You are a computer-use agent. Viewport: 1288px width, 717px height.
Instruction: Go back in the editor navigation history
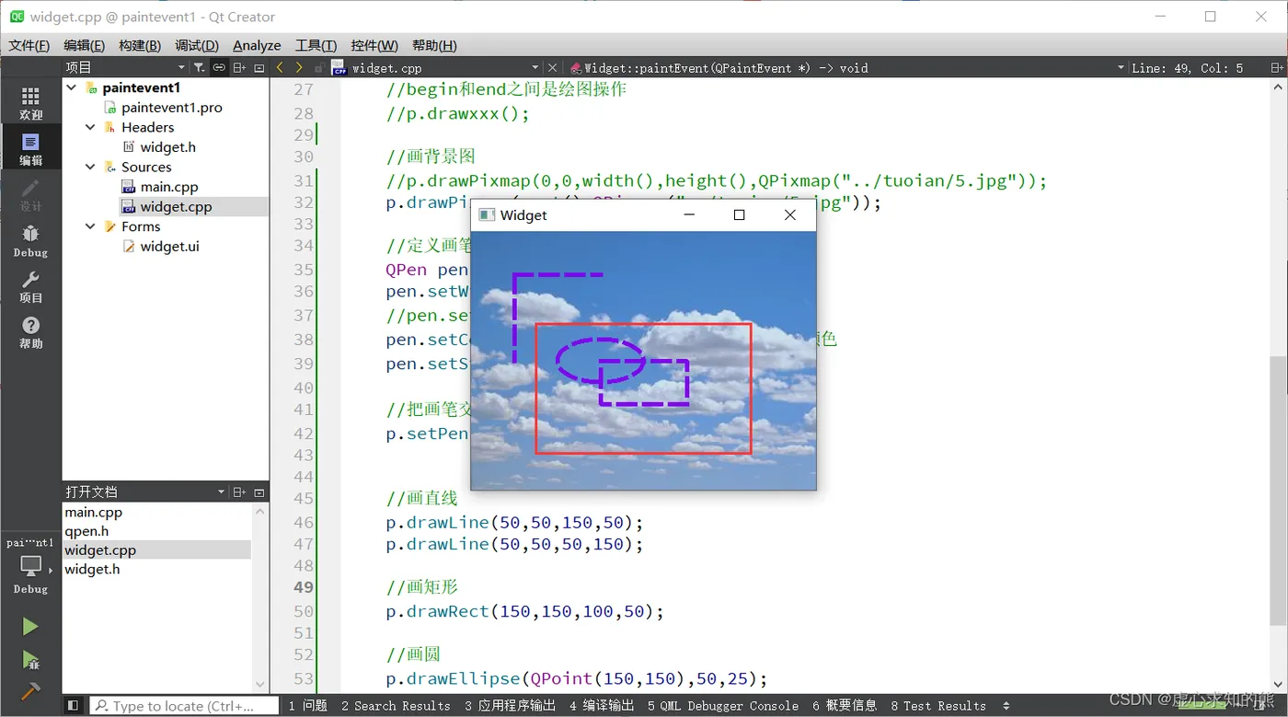[x=280, y=67]
